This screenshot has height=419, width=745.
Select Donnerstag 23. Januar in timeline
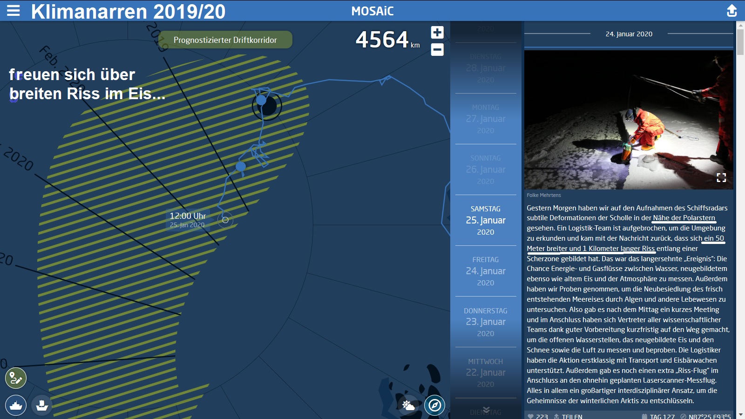pyautogui.click(x=486, y=322)
